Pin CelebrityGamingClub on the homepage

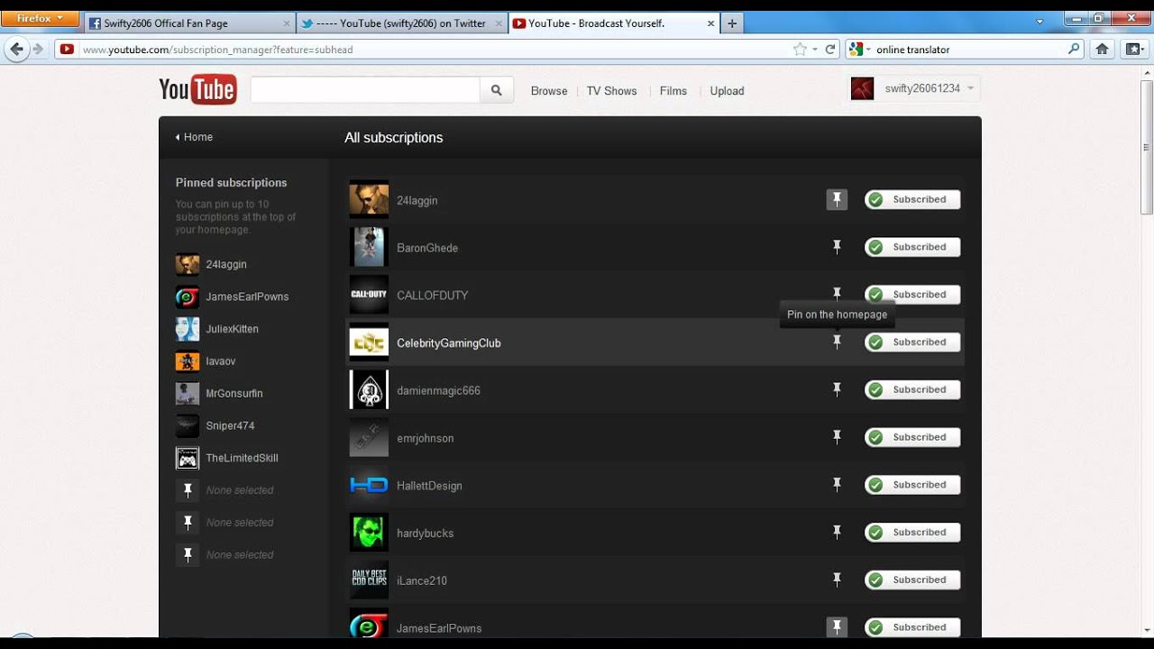837,342
